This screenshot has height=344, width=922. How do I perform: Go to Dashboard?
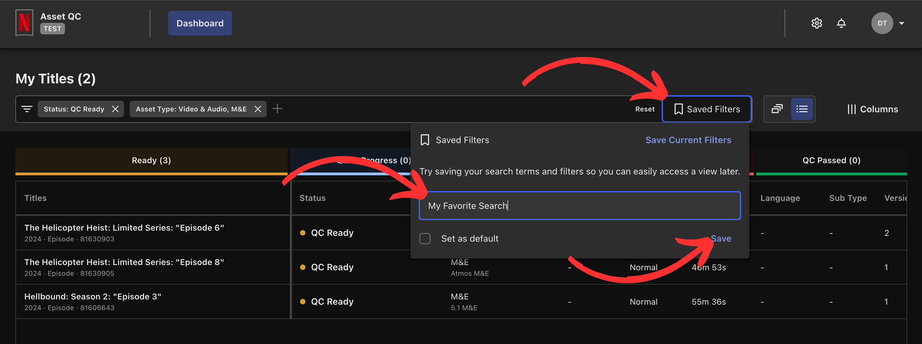pos(200,23)
